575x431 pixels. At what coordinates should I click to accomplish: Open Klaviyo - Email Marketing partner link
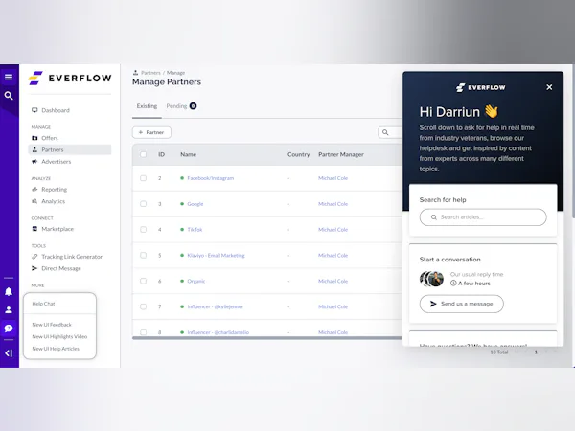pyautogui.click(x=216, y=255)
